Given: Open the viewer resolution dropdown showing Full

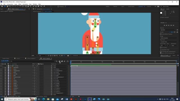Looking at the screenshot, I should coord(42,56).
